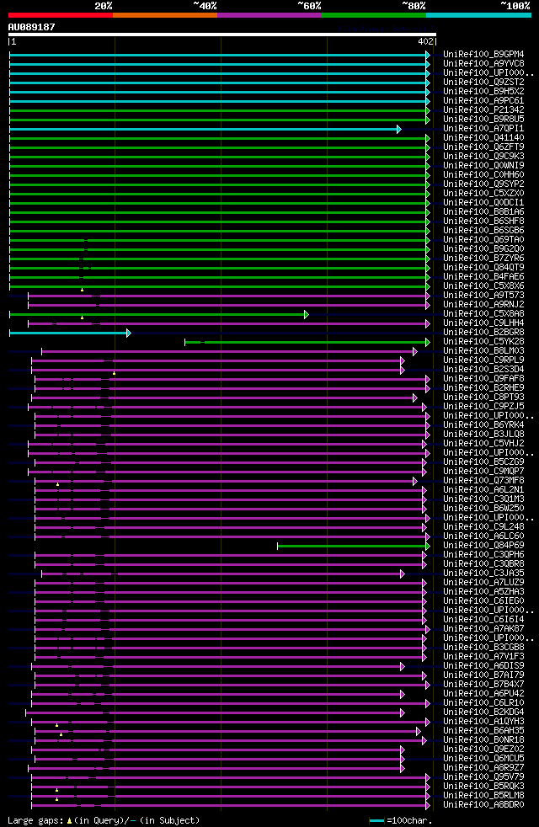The width and height of the screenshot is (539, 827).
Task: Select the UniRef100_Q9C9K3 label
Action: point(483,156)
